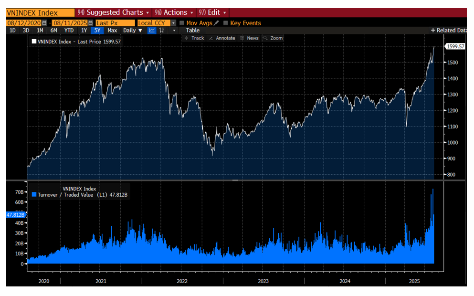Screen dimensions: 474x296
Task: Select the 1Y time range
Action: tap(84, 31)
